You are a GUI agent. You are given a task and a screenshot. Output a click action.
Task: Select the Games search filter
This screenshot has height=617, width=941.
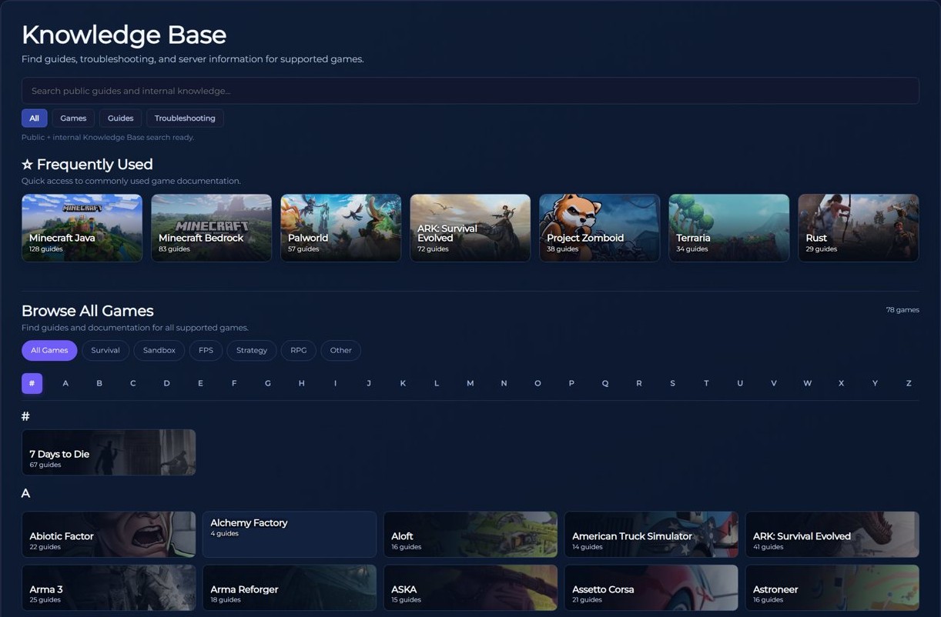pos(73,118)
